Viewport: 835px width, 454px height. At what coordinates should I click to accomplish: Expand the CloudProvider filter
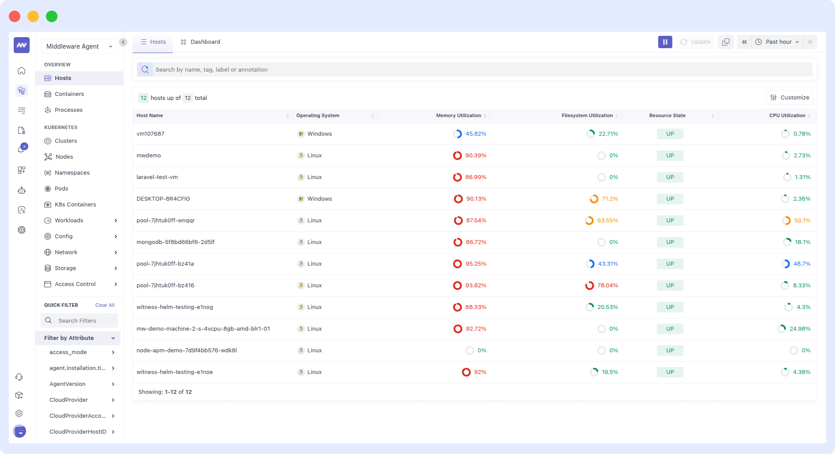[x=82, y=400]
